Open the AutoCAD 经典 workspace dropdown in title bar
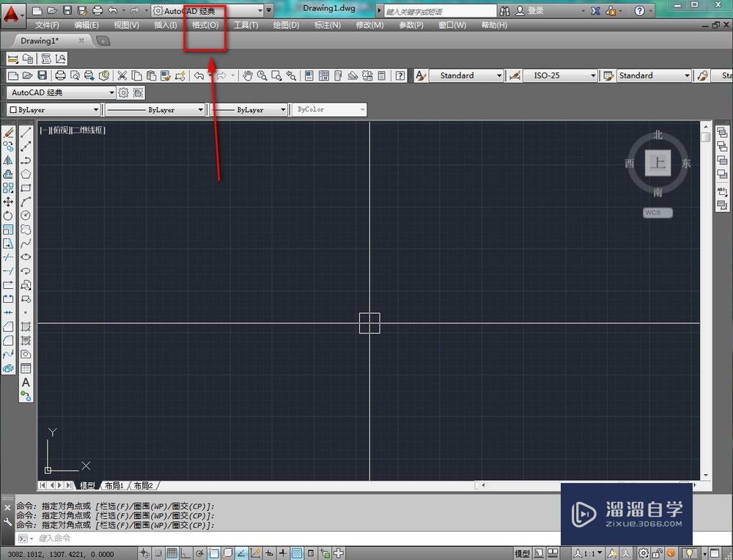This screenshot has height=560, width=733. click(208, 11)
